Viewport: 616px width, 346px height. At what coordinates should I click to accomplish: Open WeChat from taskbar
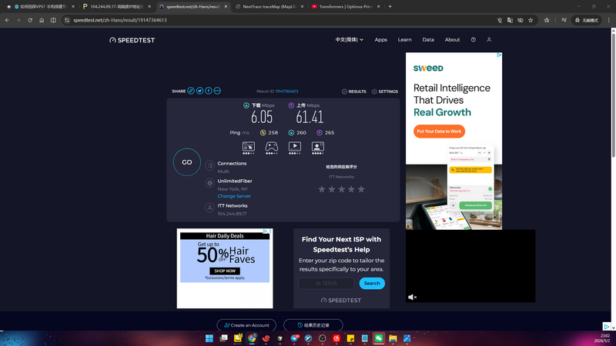[379, 338]
